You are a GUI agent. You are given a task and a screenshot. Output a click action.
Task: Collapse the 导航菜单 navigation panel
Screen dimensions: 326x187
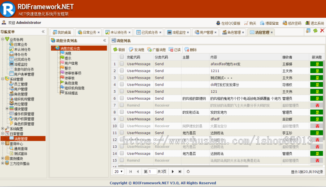(43, 32)
